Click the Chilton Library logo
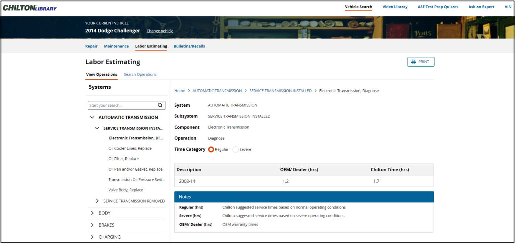515x244 pixels. coord(30,7)
